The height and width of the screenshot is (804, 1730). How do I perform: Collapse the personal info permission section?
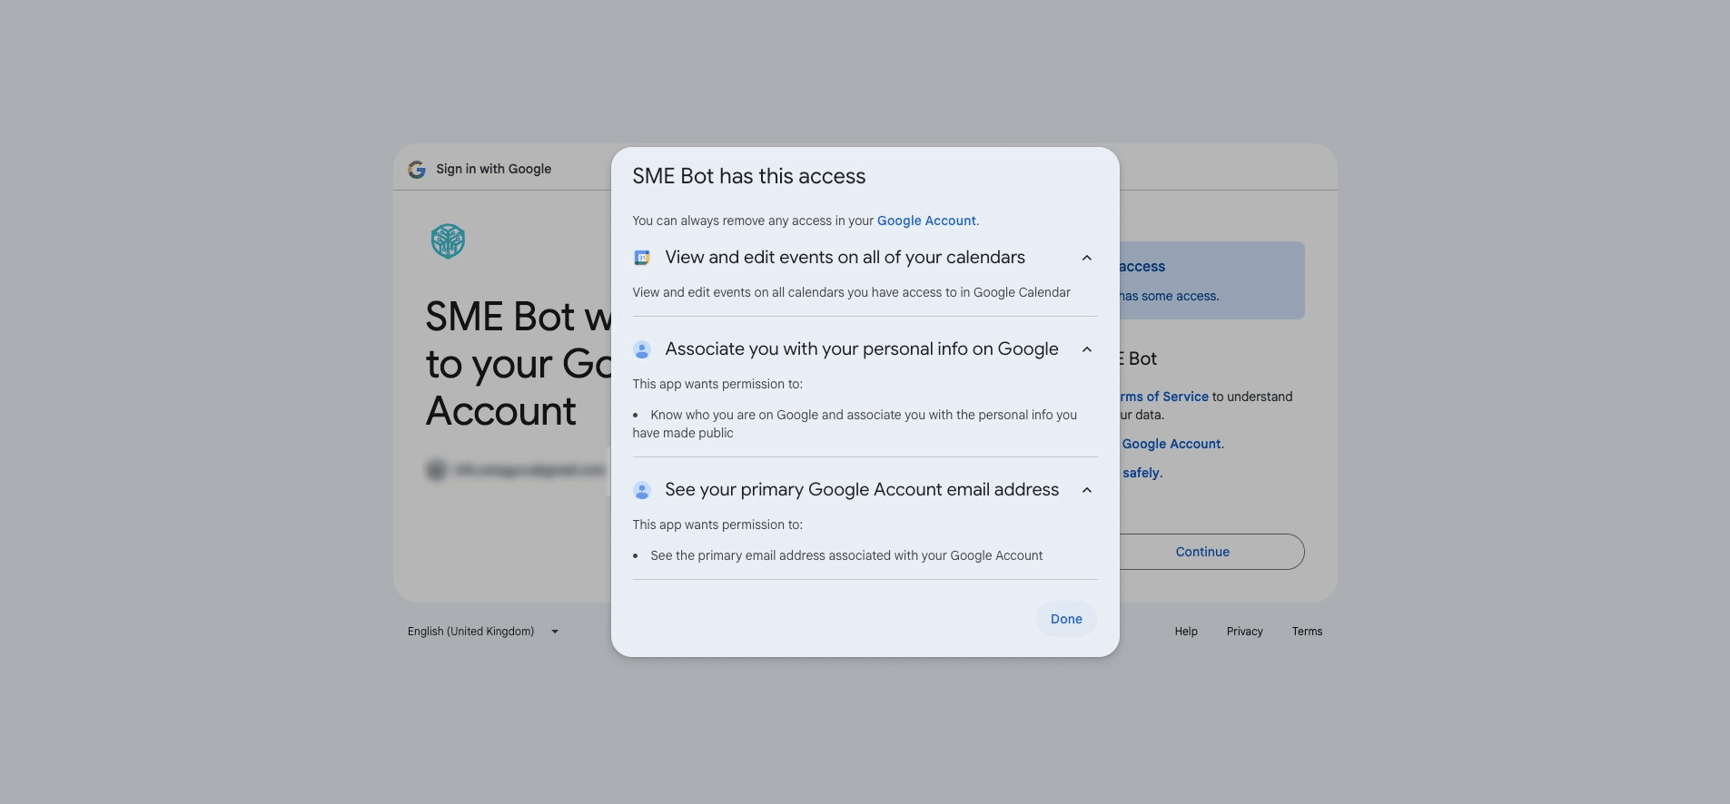coord(1086,349)
